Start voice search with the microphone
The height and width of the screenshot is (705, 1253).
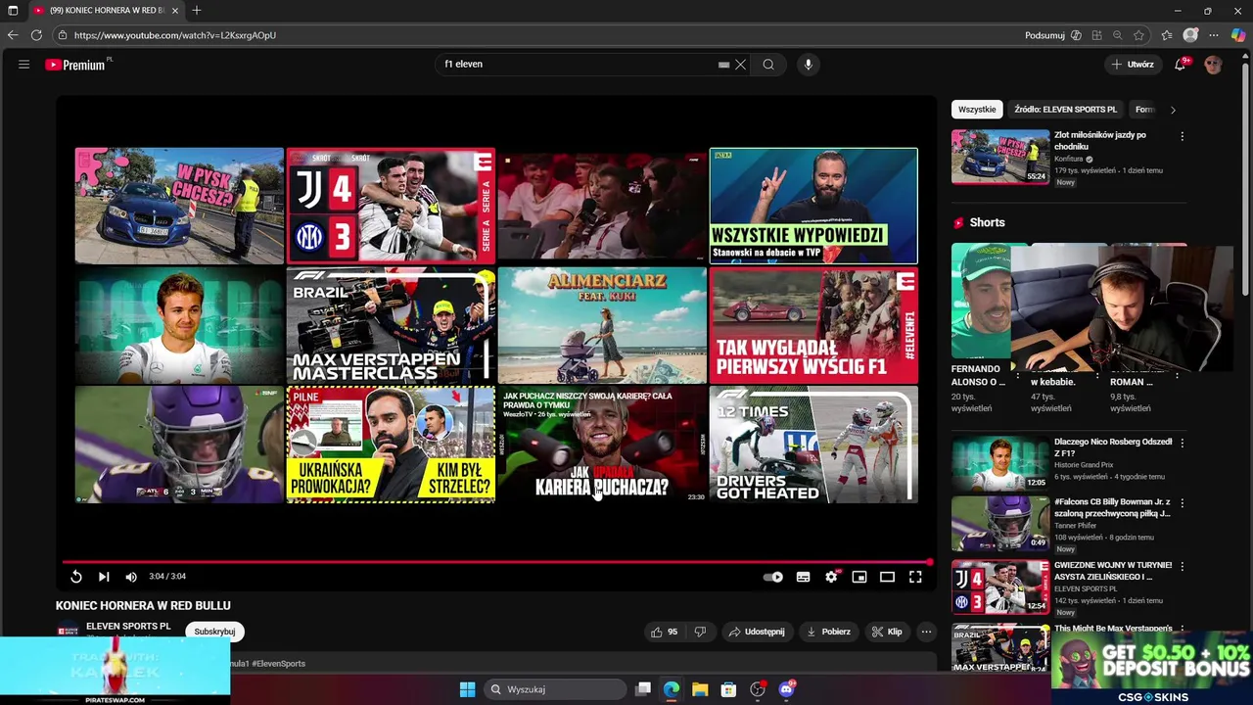coord(808,65)
